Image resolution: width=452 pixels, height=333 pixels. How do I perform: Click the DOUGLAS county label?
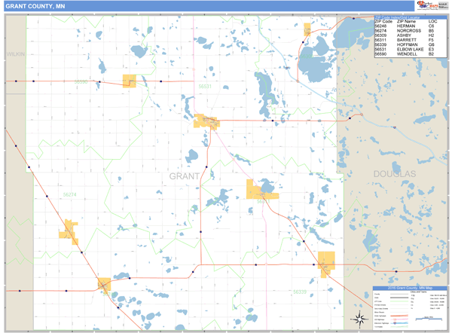[x=393, y=174]
